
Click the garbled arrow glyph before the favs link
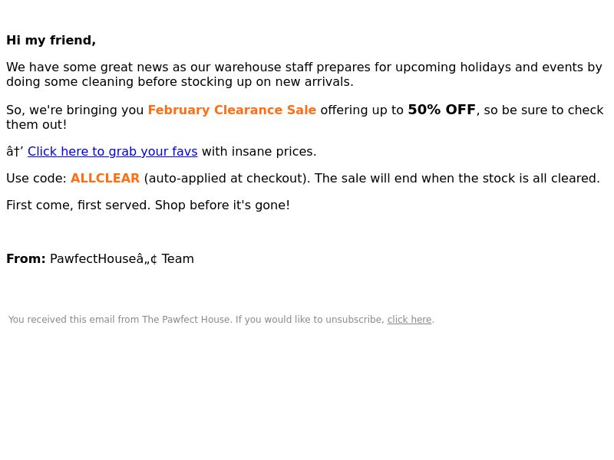15,151
